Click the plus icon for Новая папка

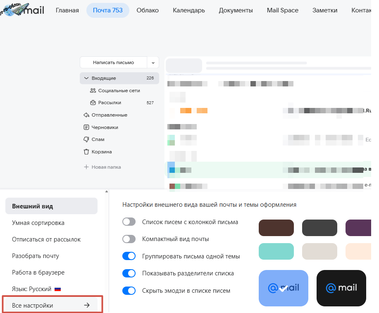point(86,167)
